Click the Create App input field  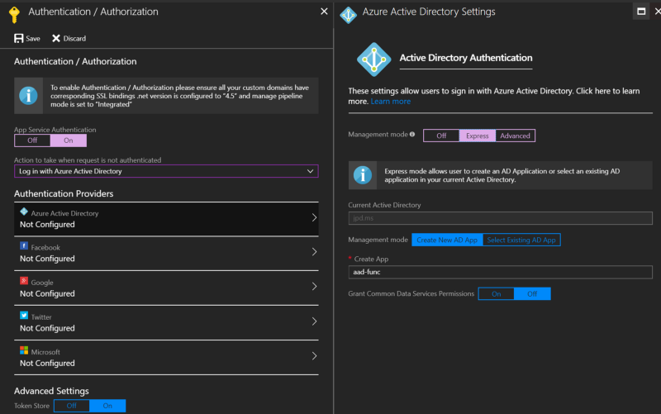[x=500, y=272]
